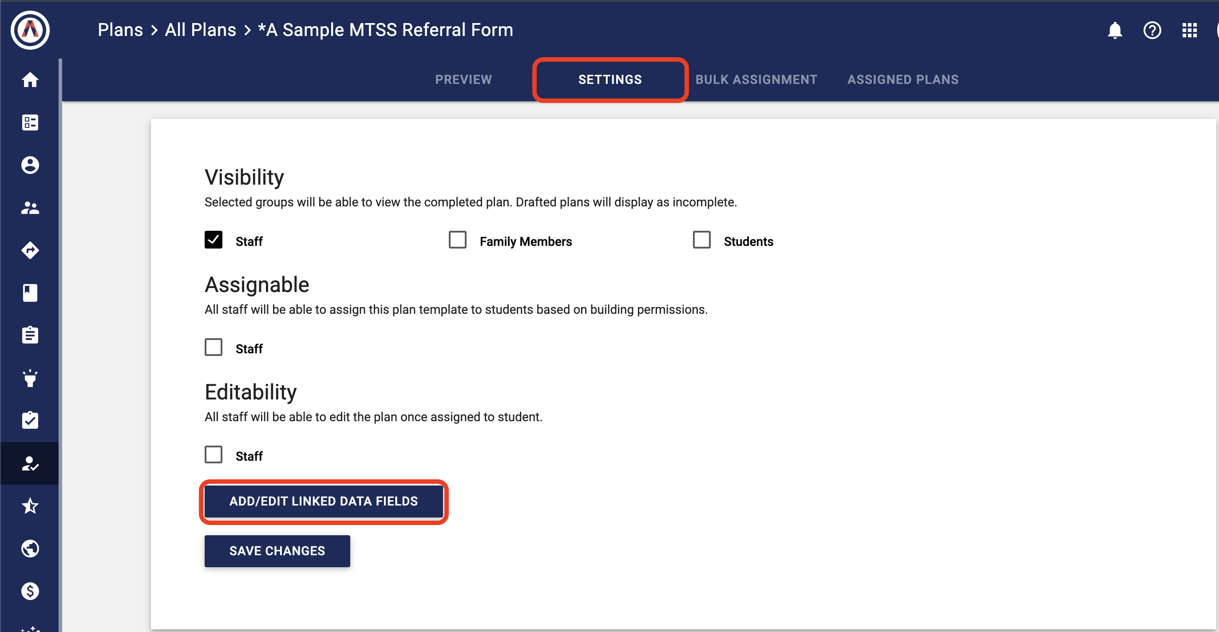Open the directions arrow sidebar icon
The image size is (1219, 632).
tap(30, 250)
